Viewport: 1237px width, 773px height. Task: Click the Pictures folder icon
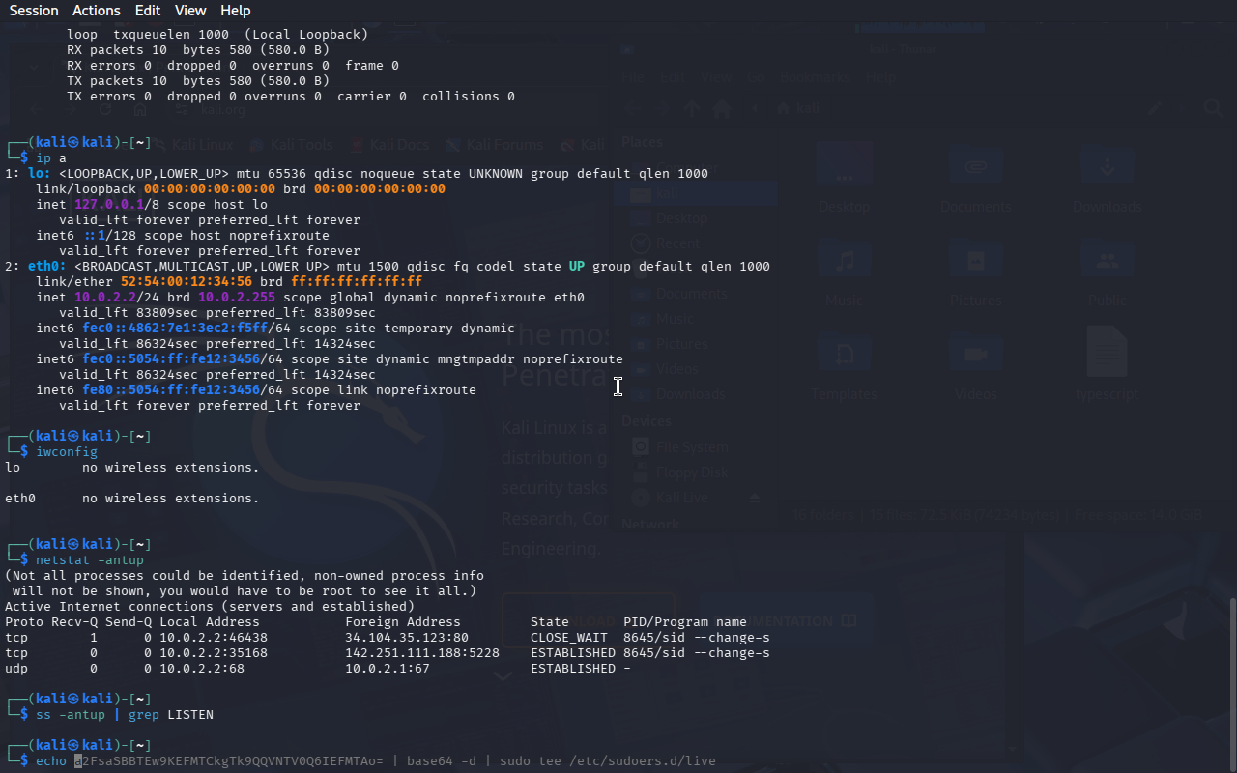[975, 261]
